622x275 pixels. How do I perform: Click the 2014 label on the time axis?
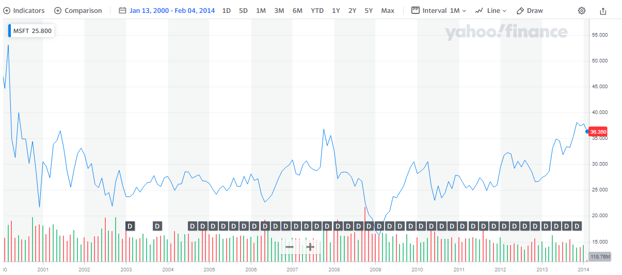coord(583,269)
